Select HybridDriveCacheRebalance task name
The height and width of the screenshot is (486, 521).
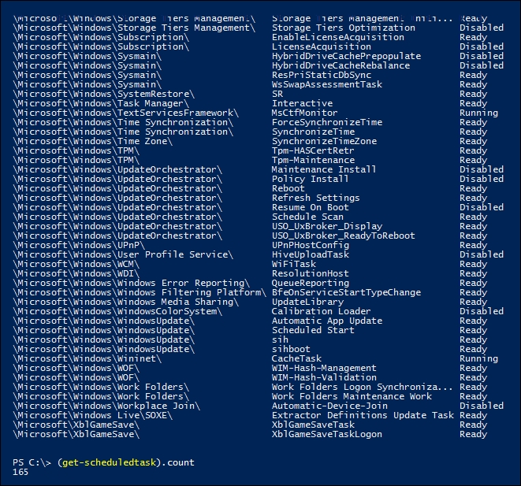pos(341,65)
